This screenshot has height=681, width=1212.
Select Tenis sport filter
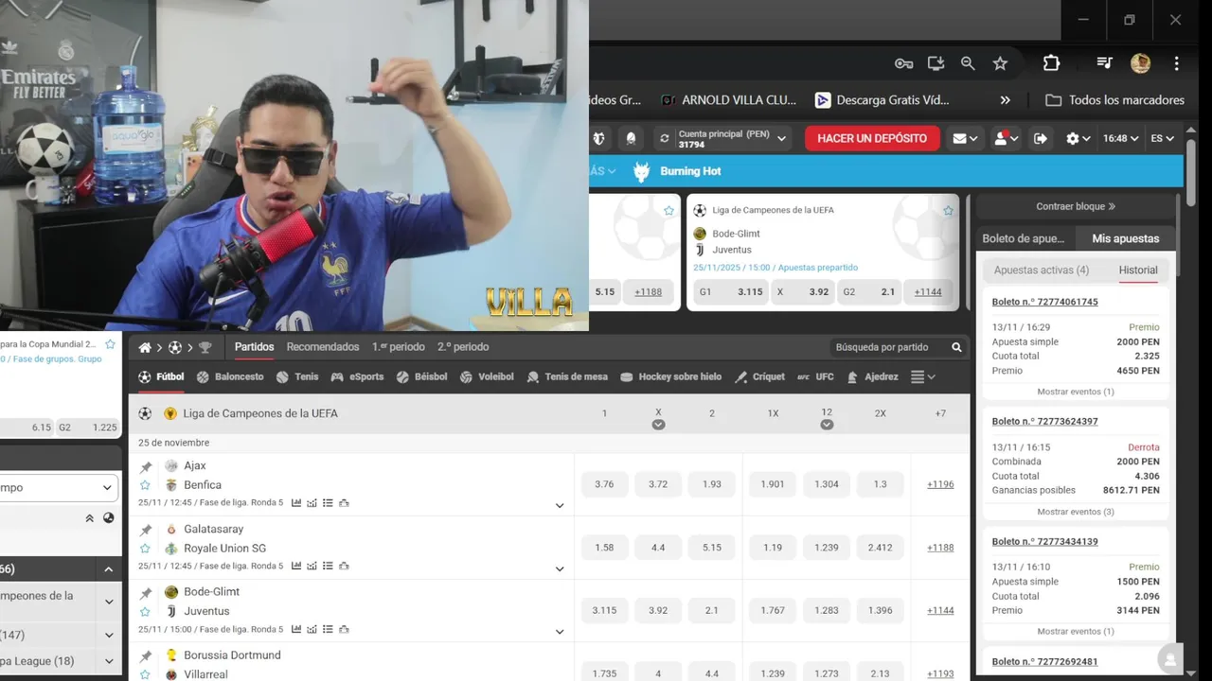coord(297,376)
